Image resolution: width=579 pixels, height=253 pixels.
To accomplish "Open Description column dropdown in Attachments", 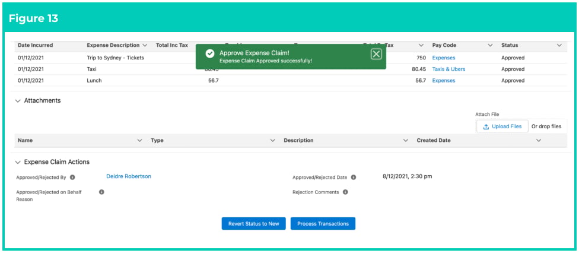I will (405, 141).
